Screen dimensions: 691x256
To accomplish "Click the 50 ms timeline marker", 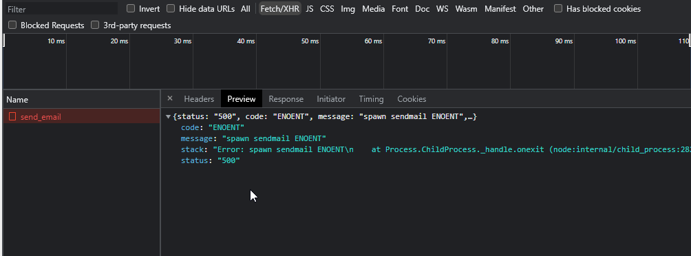I will 310,41.
